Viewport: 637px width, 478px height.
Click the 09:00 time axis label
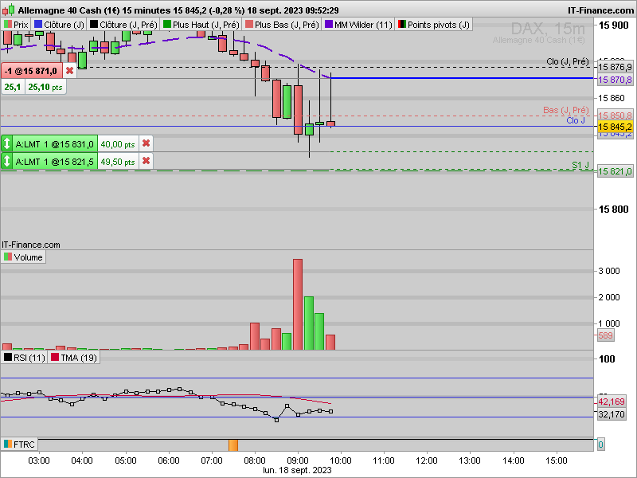tap(298, 460)
